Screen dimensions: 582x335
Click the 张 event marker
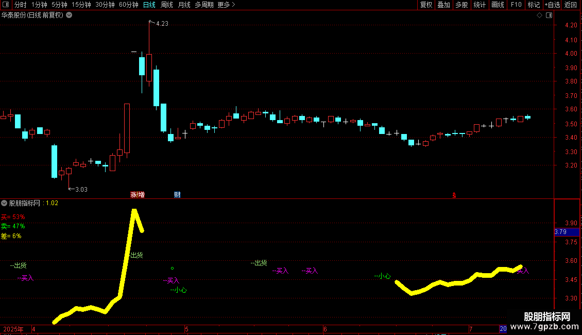coord(133,195)
